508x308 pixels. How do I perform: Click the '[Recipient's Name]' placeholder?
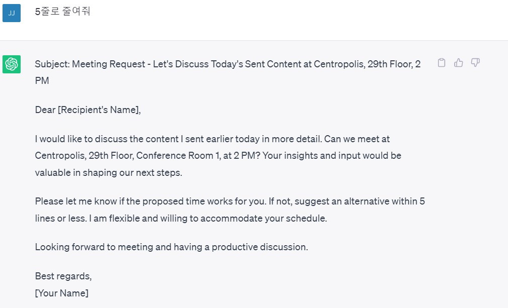99,110
